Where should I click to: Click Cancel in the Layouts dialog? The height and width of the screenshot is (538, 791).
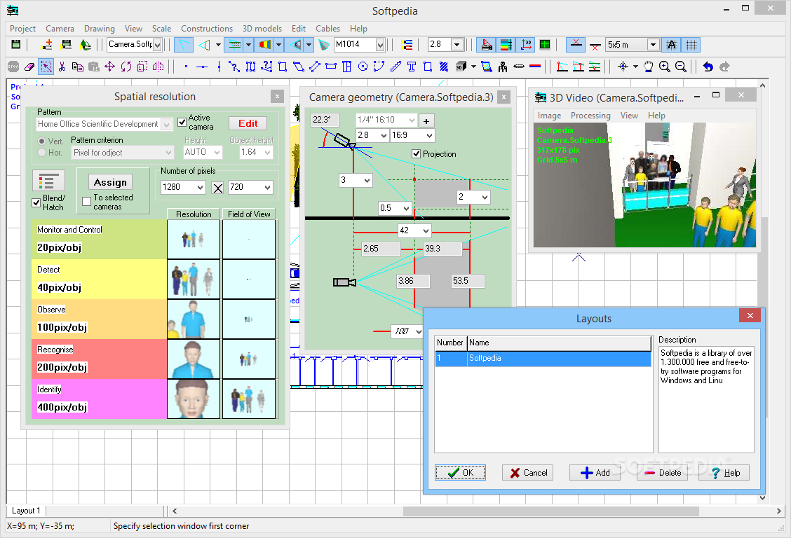tap(527, 473)
